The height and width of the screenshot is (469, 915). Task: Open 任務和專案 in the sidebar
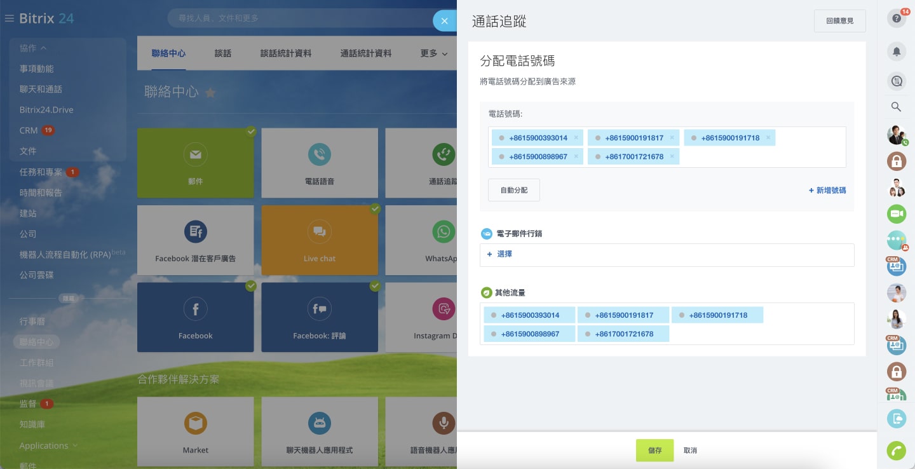[41, 172]
